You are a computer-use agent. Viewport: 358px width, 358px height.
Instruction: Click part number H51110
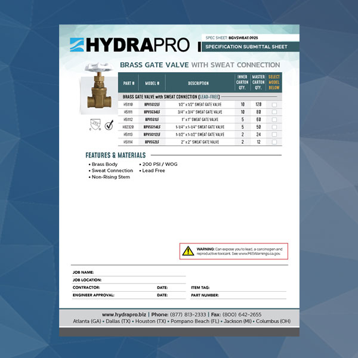[128, 104]
